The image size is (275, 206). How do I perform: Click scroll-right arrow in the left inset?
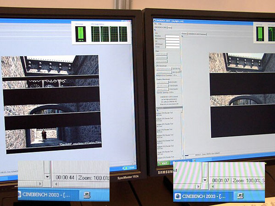pyautogui.click(x=40, y=184)
